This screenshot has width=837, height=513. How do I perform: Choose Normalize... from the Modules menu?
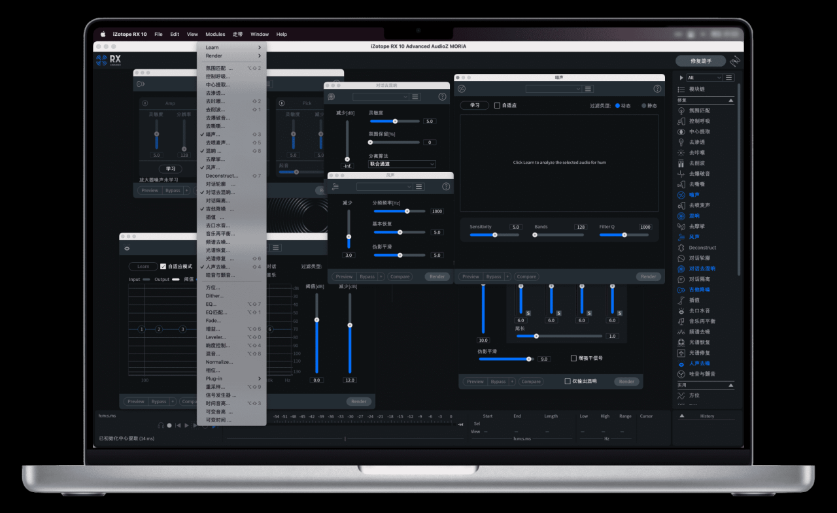click(231, 362)
